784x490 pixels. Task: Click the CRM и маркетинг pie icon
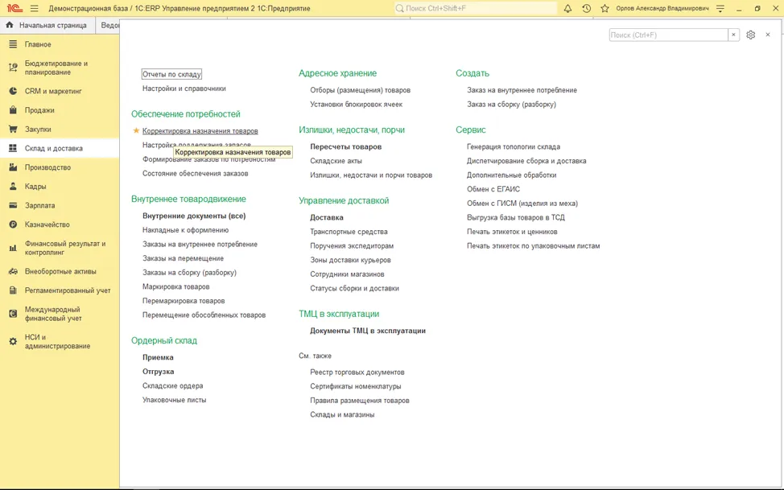[x=13, y=92]
